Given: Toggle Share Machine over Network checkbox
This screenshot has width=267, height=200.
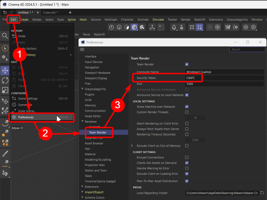Looking at the screenshot, I should tap(187, 107).
